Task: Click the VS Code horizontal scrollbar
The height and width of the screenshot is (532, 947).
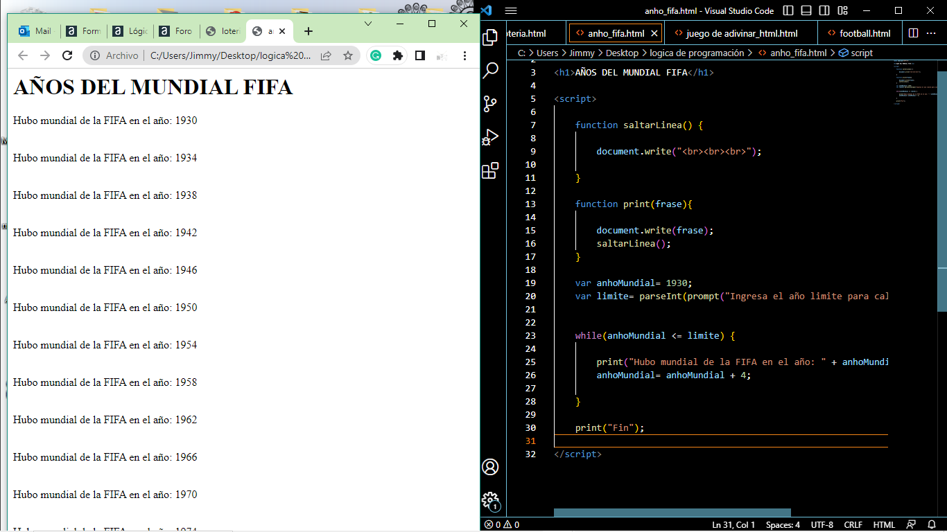Action: click(672, 513)
